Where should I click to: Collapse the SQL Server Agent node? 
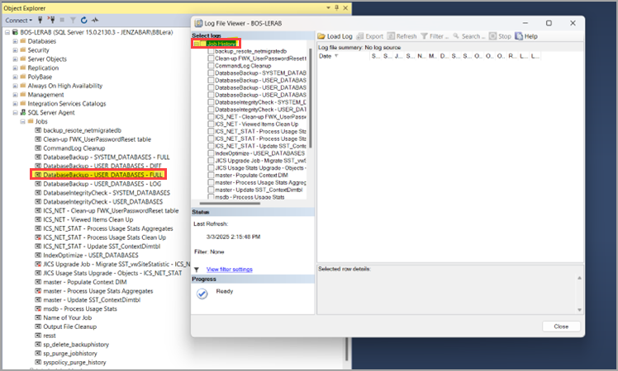(x=15, y=112)
